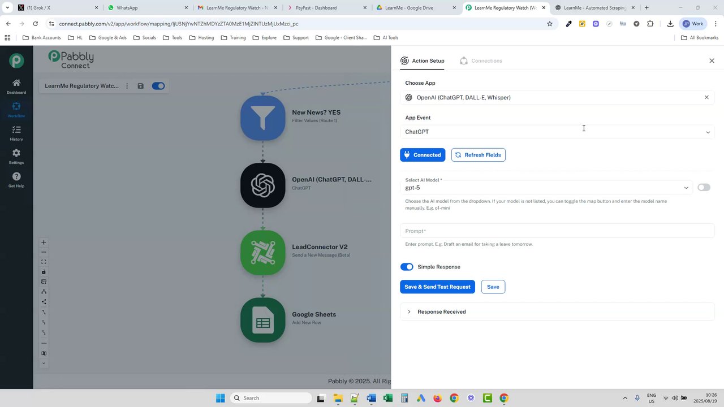Viewport: 724px width, 407px height.
Task: Switch to the Grok / X browser tab
Action: click(x=59, y=8)
